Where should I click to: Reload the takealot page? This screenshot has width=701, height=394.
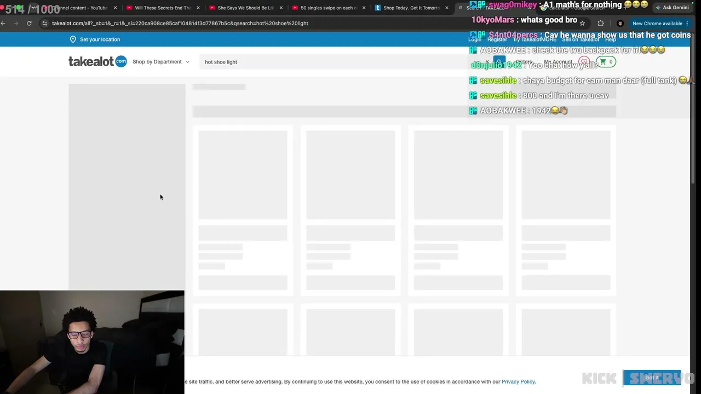pos(29,24)
